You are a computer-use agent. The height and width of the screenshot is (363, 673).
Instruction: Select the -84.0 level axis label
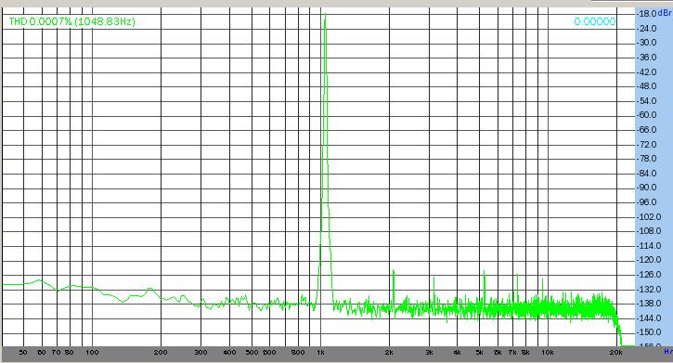pos(646,174)
